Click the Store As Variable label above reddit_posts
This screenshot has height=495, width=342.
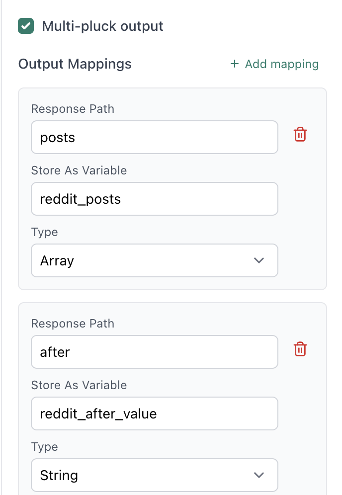79,170
